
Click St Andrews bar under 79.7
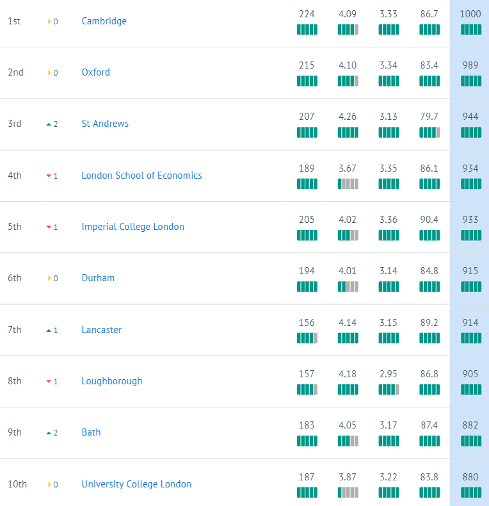pos(429,133)
